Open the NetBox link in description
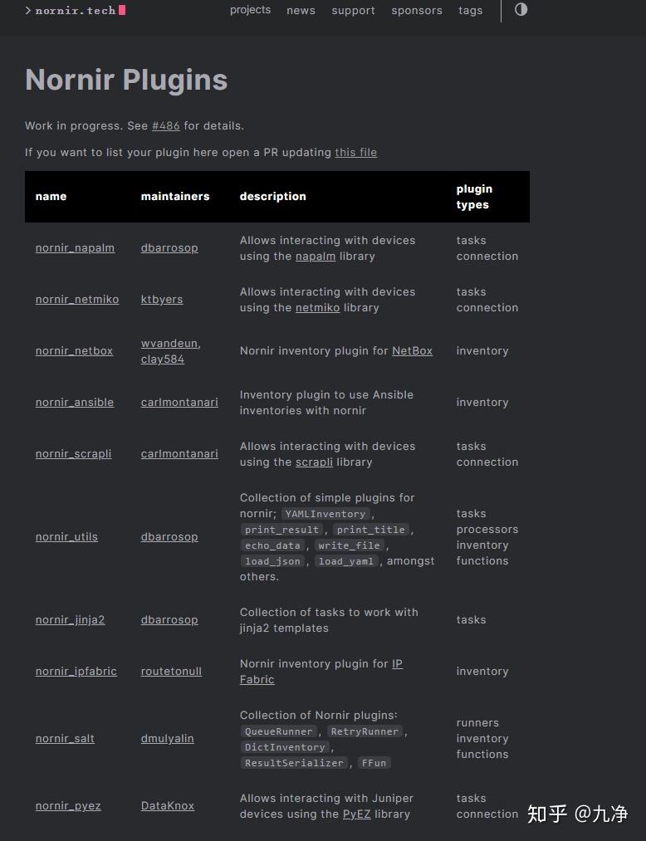The height and width of the screenshot is (841, 646). [x=412, y=351]
